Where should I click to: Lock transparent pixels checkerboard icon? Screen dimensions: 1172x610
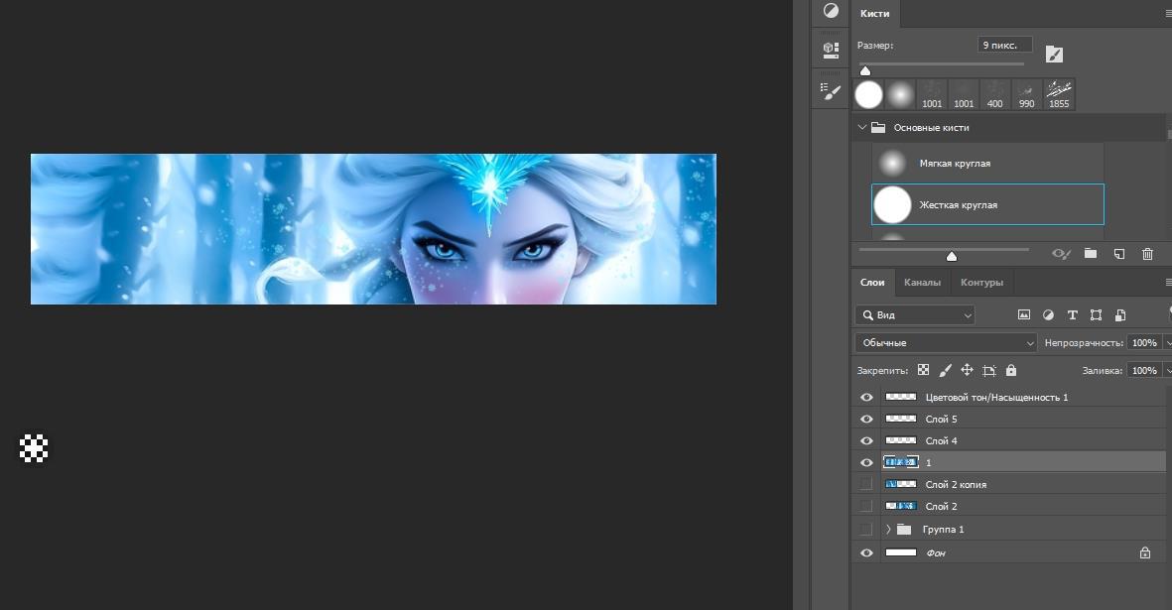[923, 370]
